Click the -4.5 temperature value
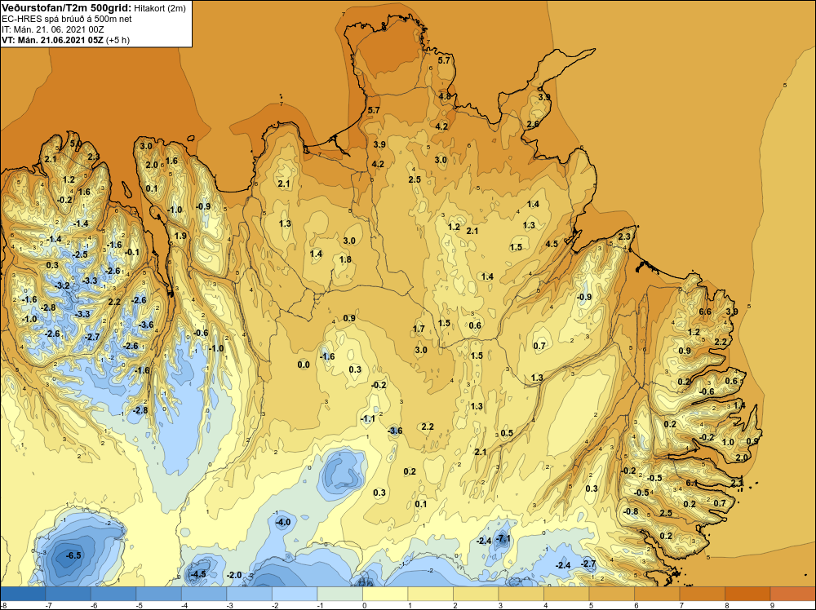Image resolution: width=816 pixels, height=610 pixels. click(197, 574)
